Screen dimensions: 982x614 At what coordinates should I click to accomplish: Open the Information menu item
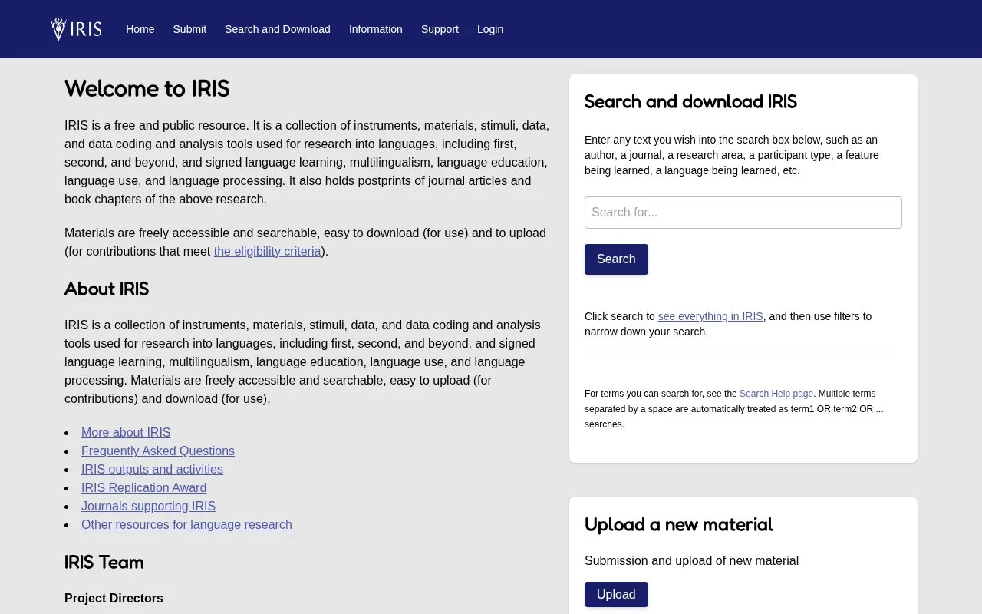click(376, 29)
